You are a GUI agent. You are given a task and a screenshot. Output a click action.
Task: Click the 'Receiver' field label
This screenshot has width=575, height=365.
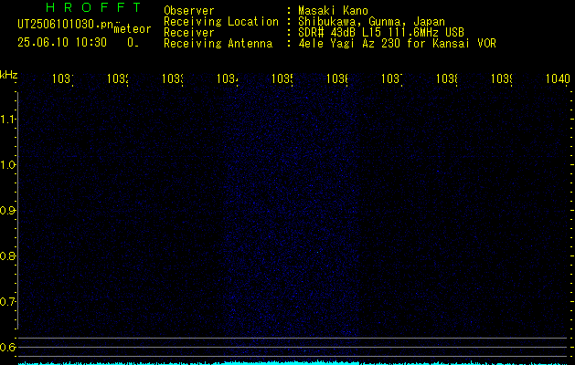point(189,32)
